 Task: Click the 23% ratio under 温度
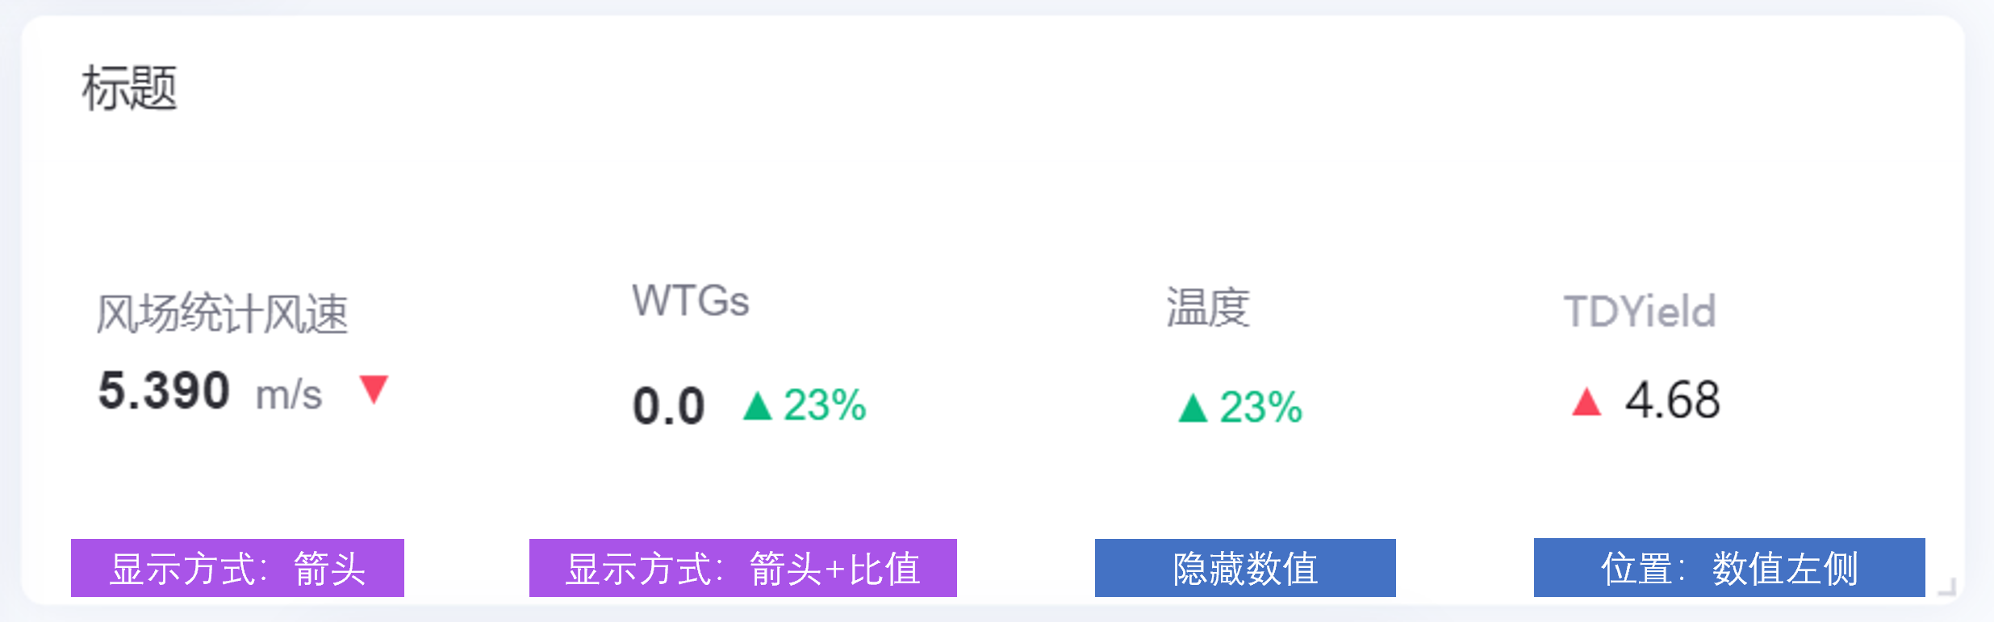click(x=1260, y=407)
